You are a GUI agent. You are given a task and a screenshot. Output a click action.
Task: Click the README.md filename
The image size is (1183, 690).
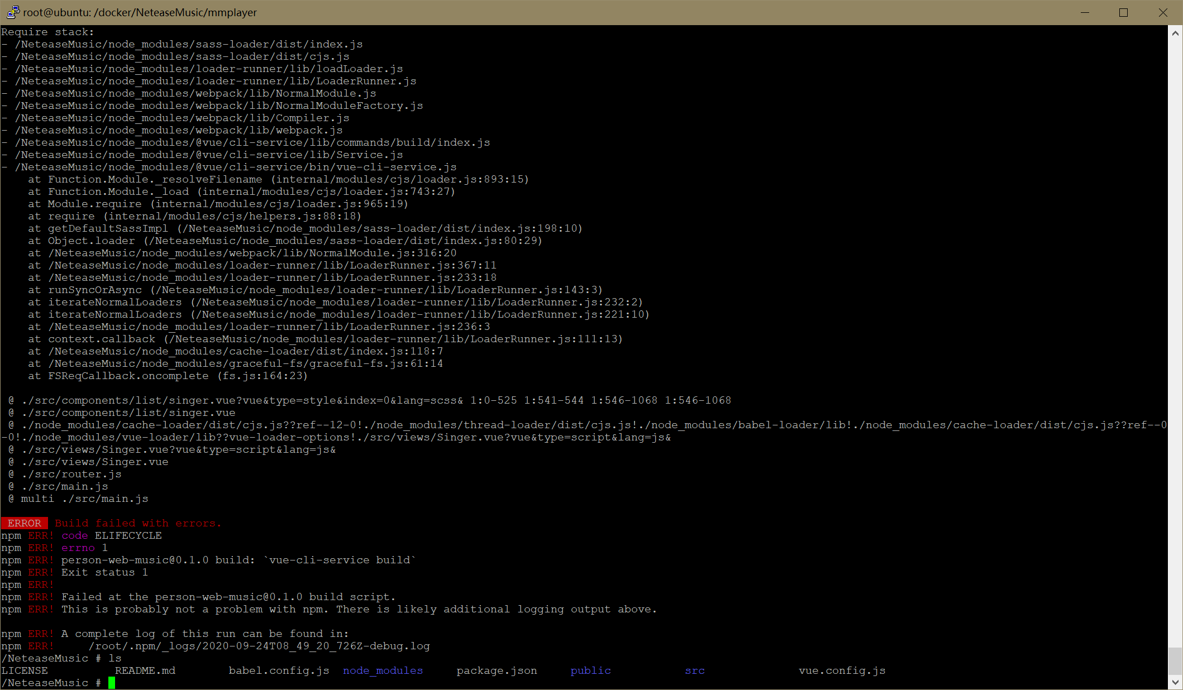click(x=146, y=670)
